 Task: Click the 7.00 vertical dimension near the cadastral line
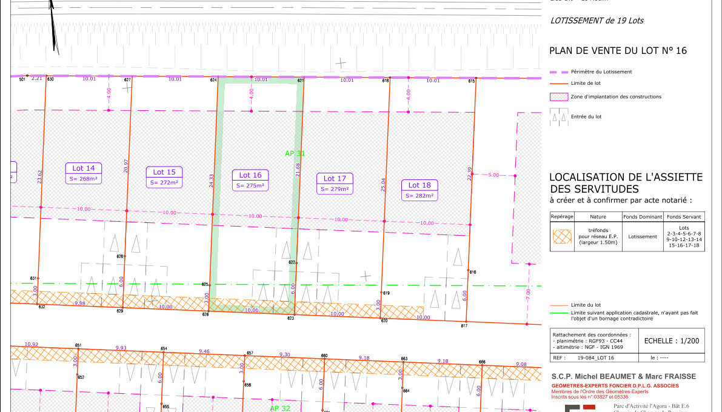coord(527,294)
